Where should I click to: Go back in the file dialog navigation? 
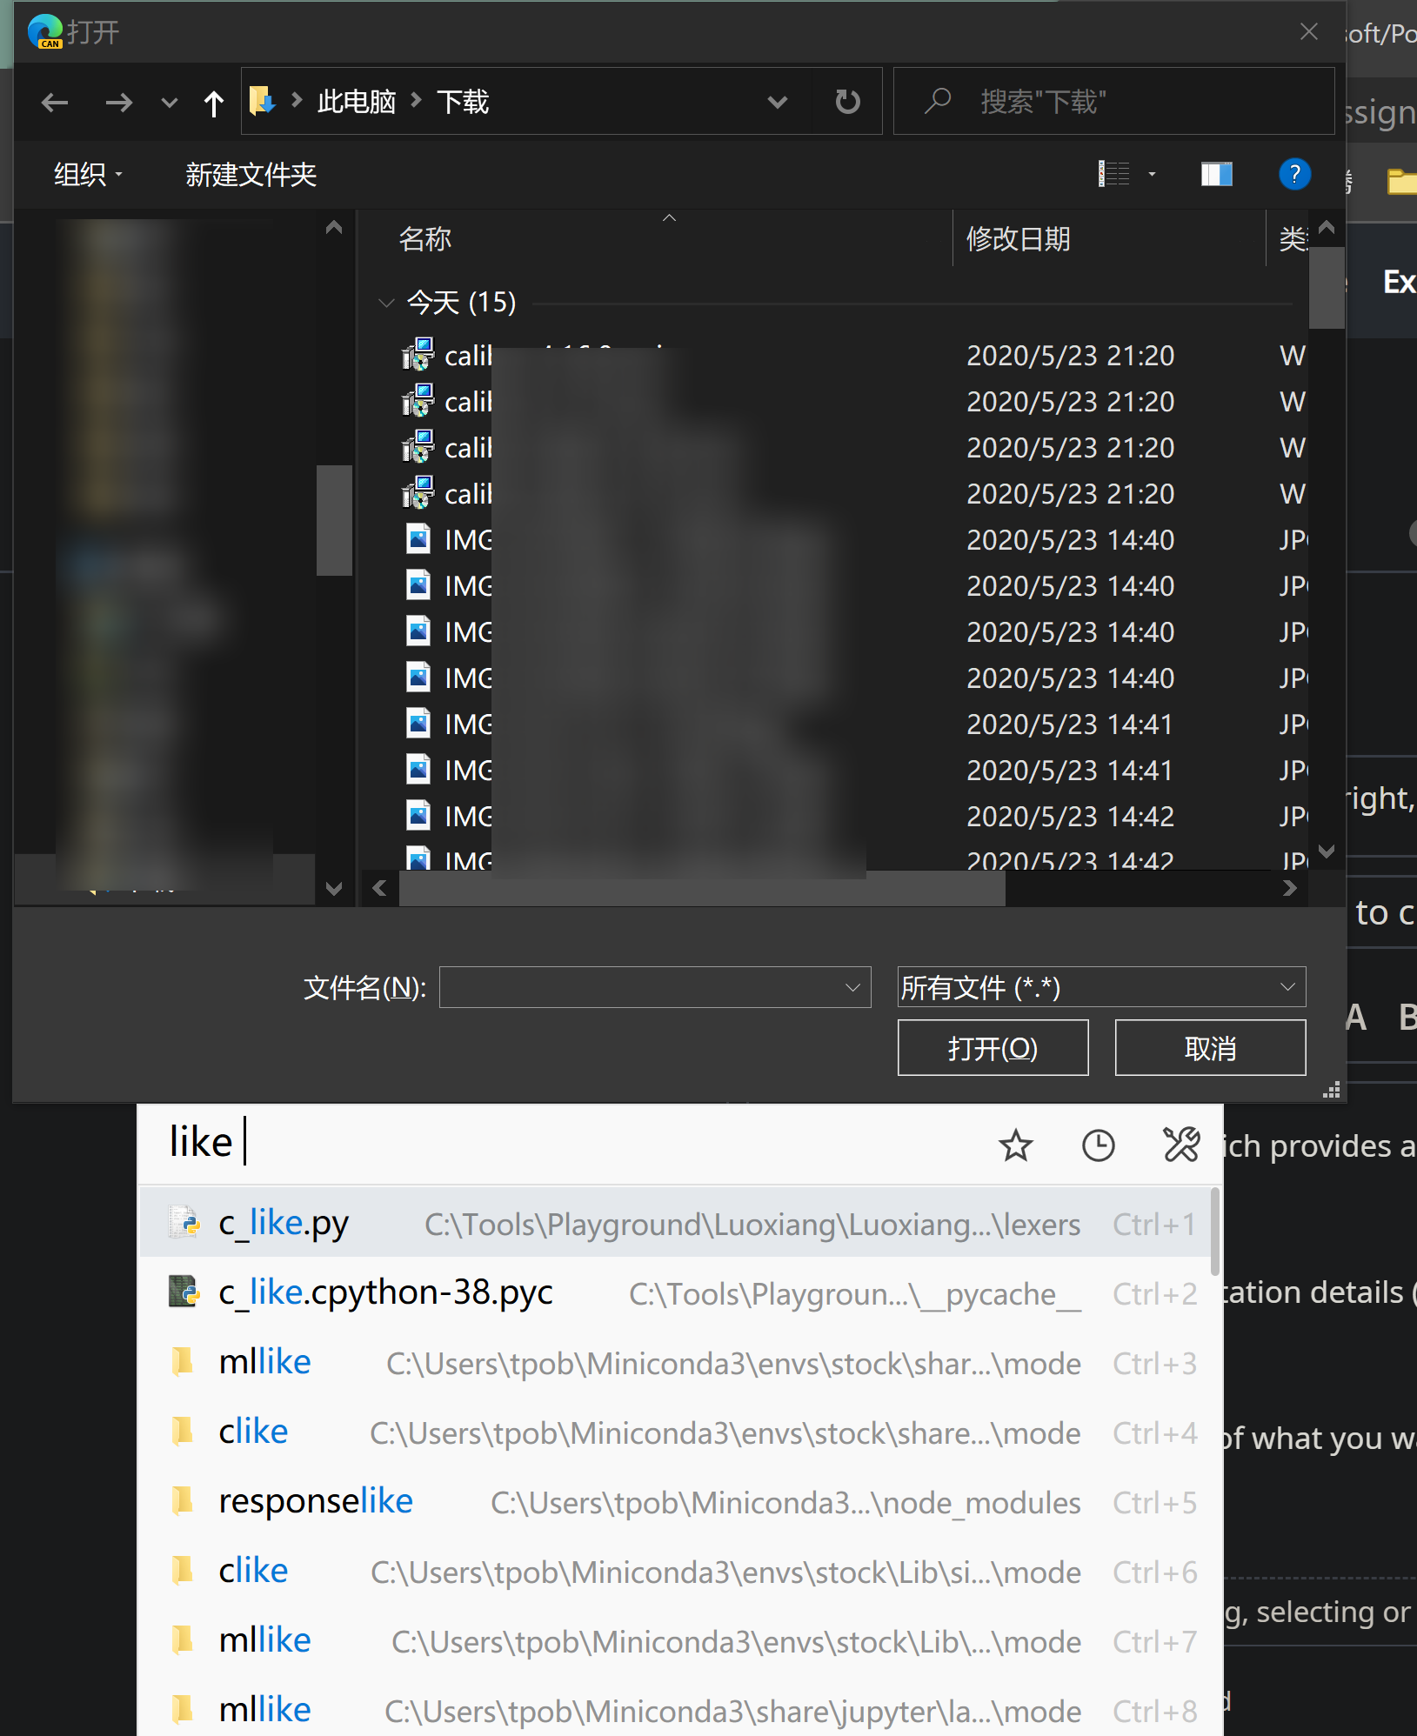(55, 103)
